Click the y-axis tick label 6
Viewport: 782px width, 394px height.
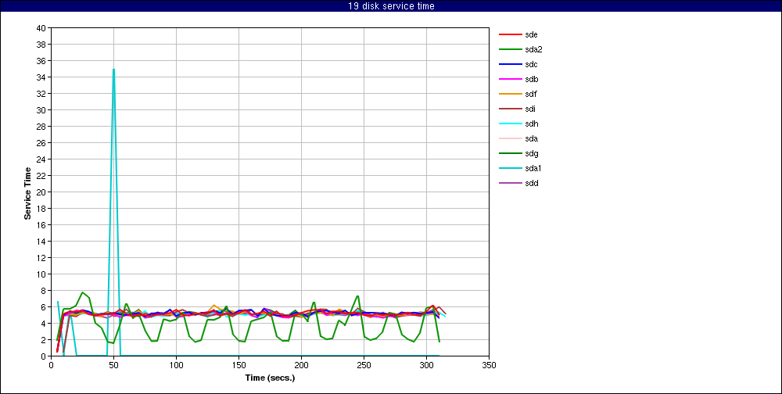pos(43,306)
